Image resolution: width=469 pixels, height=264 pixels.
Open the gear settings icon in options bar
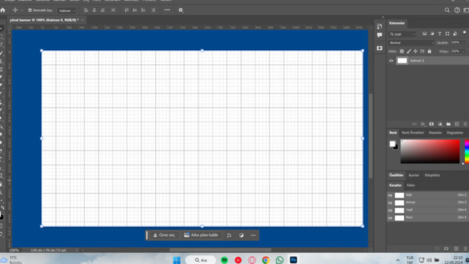pos(181,10)
